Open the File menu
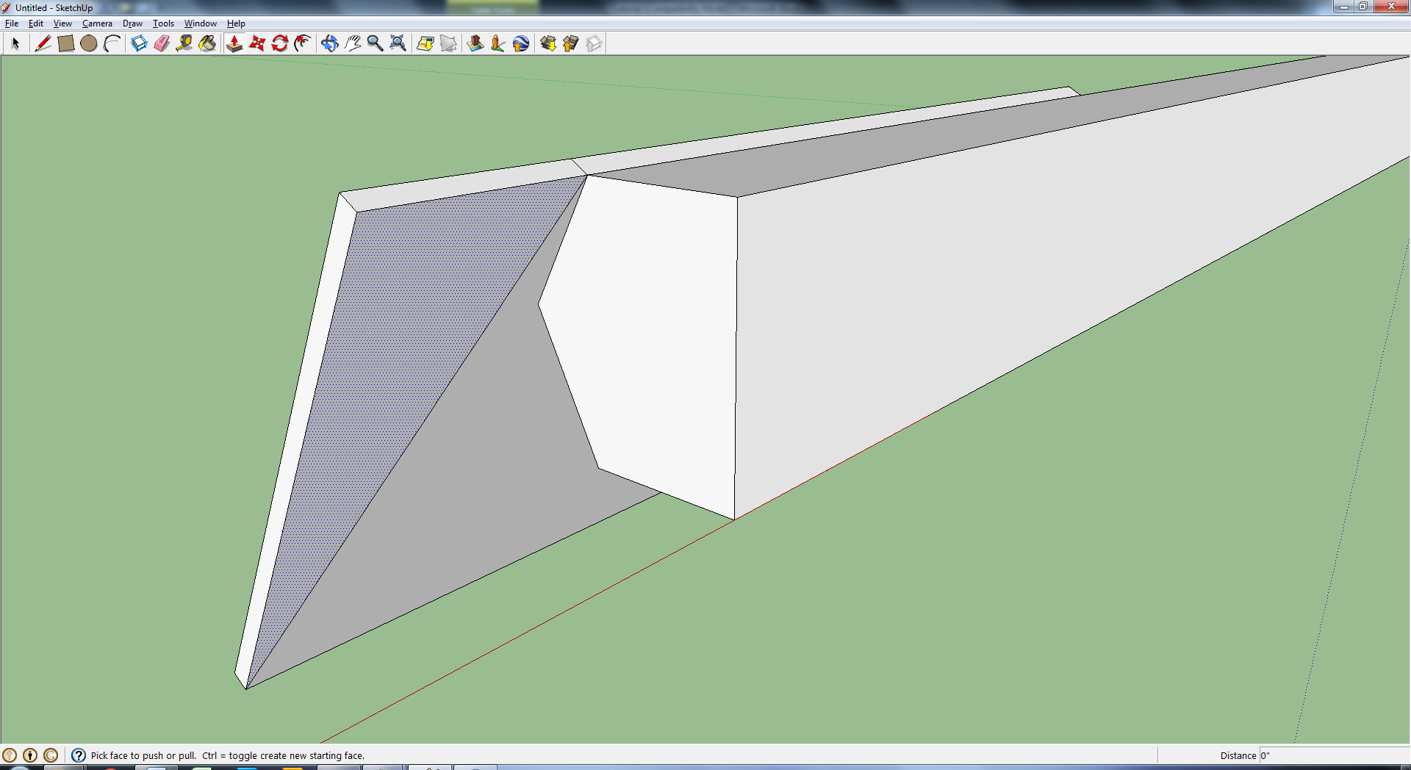 [12, 24]
